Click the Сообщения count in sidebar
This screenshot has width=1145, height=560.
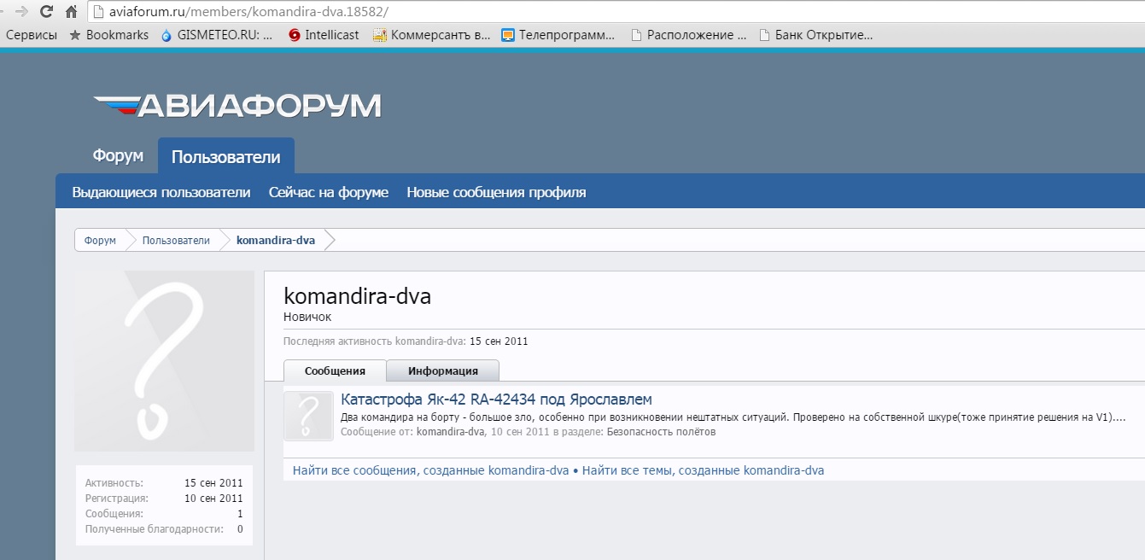click(240, 514)
